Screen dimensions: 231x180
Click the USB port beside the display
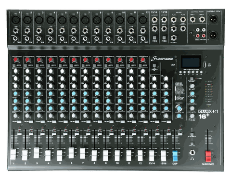(x=205, y=64)
